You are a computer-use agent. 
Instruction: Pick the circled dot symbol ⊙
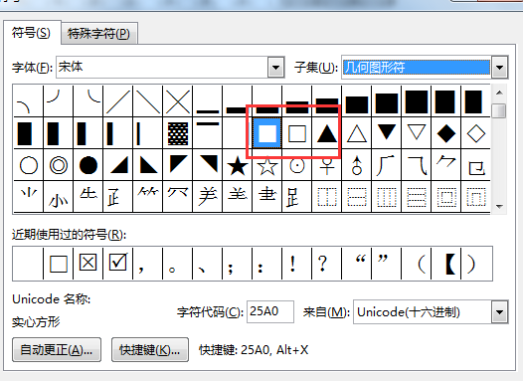(297, 165)
